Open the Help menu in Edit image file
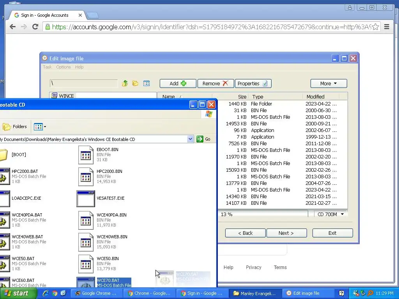The height and width of the screenshot is (299, 399). point(79,67)
